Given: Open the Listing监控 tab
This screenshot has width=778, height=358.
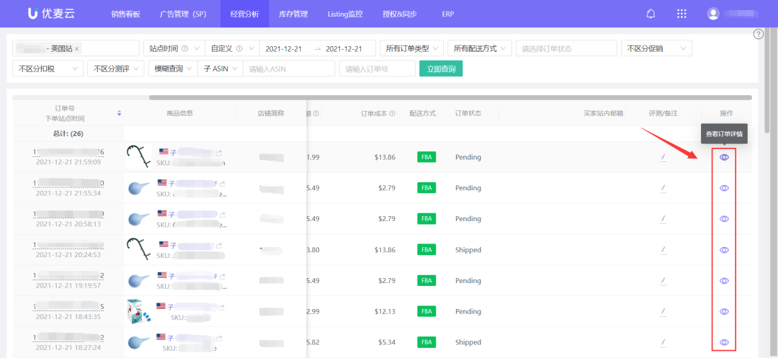Looking at the screenshot, I should 345,14.
